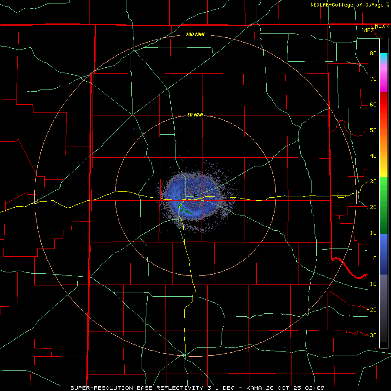Image resolution: width=391 pixels, height=391 pixels.
Task: Click the -10 value on the dBZ scale
Action: pyautogui.click(x=371, y=284)
